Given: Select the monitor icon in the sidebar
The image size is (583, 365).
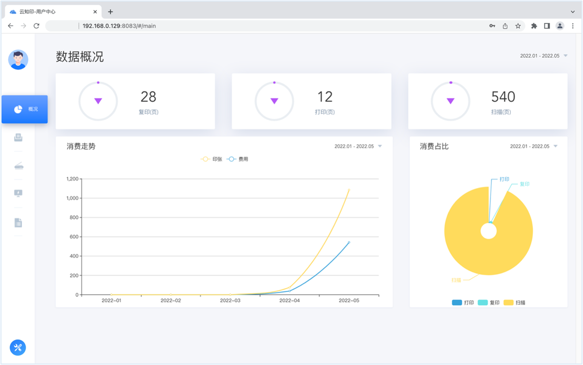Looking at the screenshot, I should tap(18, 193).
